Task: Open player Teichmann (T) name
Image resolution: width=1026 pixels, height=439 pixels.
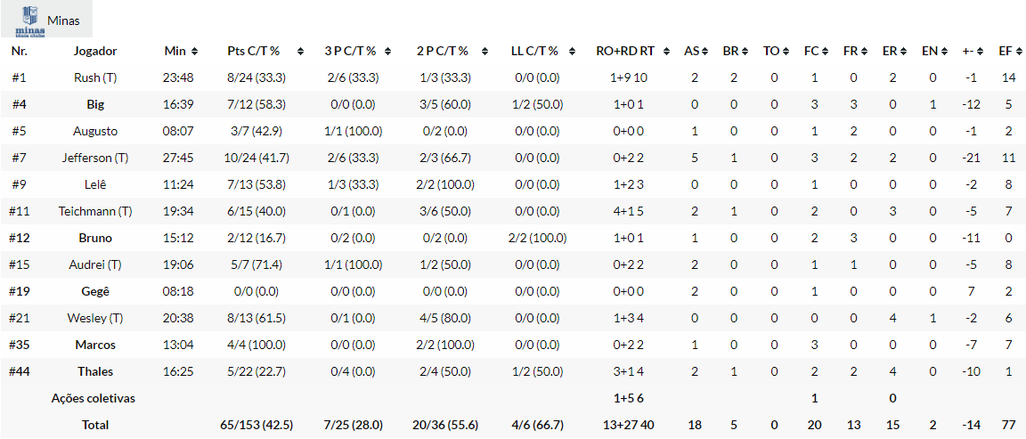Action: click(95, 211)
